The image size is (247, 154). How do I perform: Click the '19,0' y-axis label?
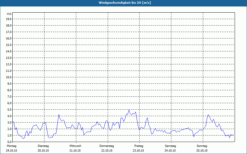(x=9, y=19)
